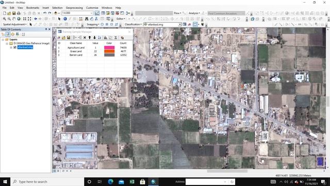Toggle Vertex Snapping
Image resolution: width=330 pixels, height=186 pixels.
pyautogui.click(x=112, y=24)
